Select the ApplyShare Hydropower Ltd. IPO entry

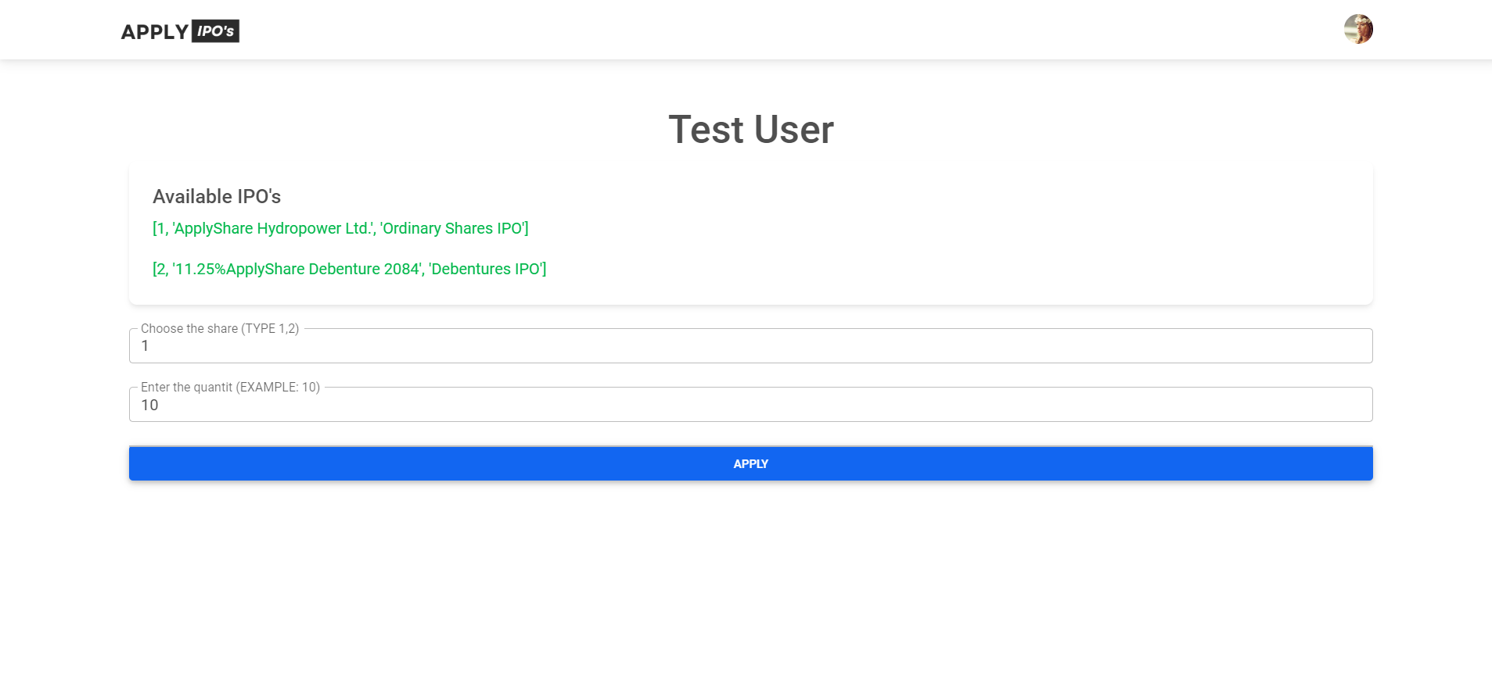[340, 228]
